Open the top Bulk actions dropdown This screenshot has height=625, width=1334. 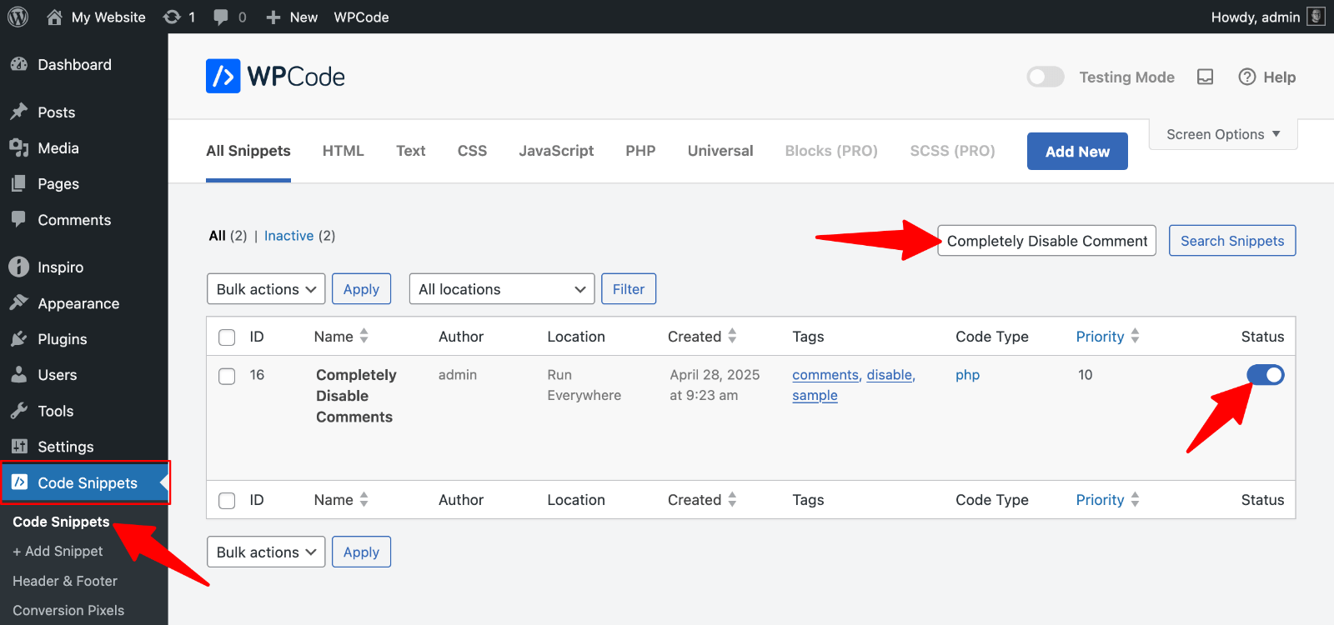[x=266, y=289]
